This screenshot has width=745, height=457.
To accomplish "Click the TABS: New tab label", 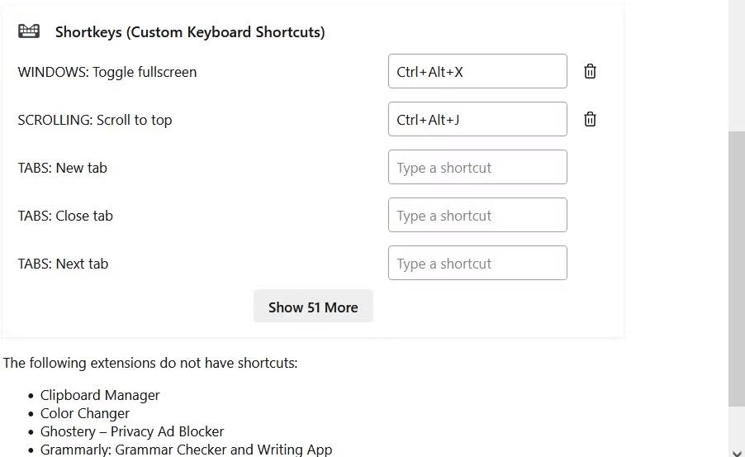I will tap(62, 168).
